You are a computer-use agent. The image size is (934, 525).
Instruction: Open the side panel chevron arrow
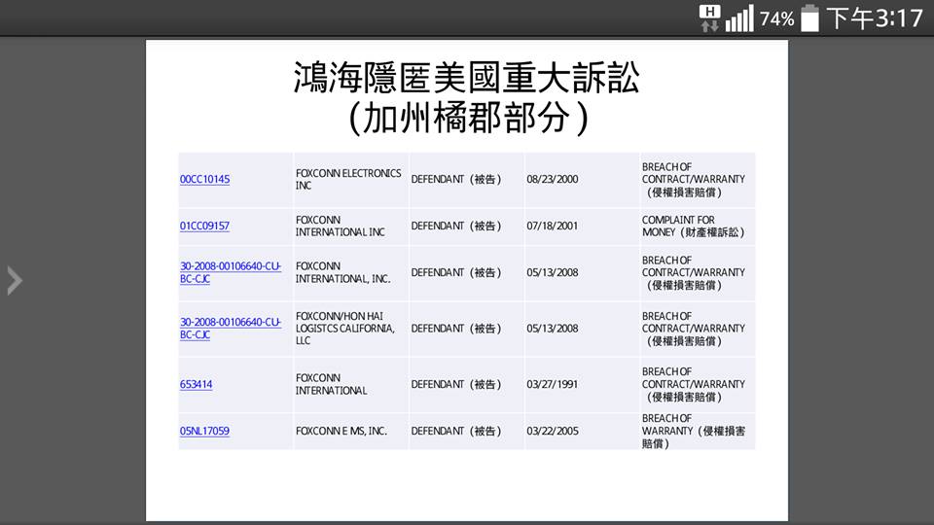[x=15, y=281]
